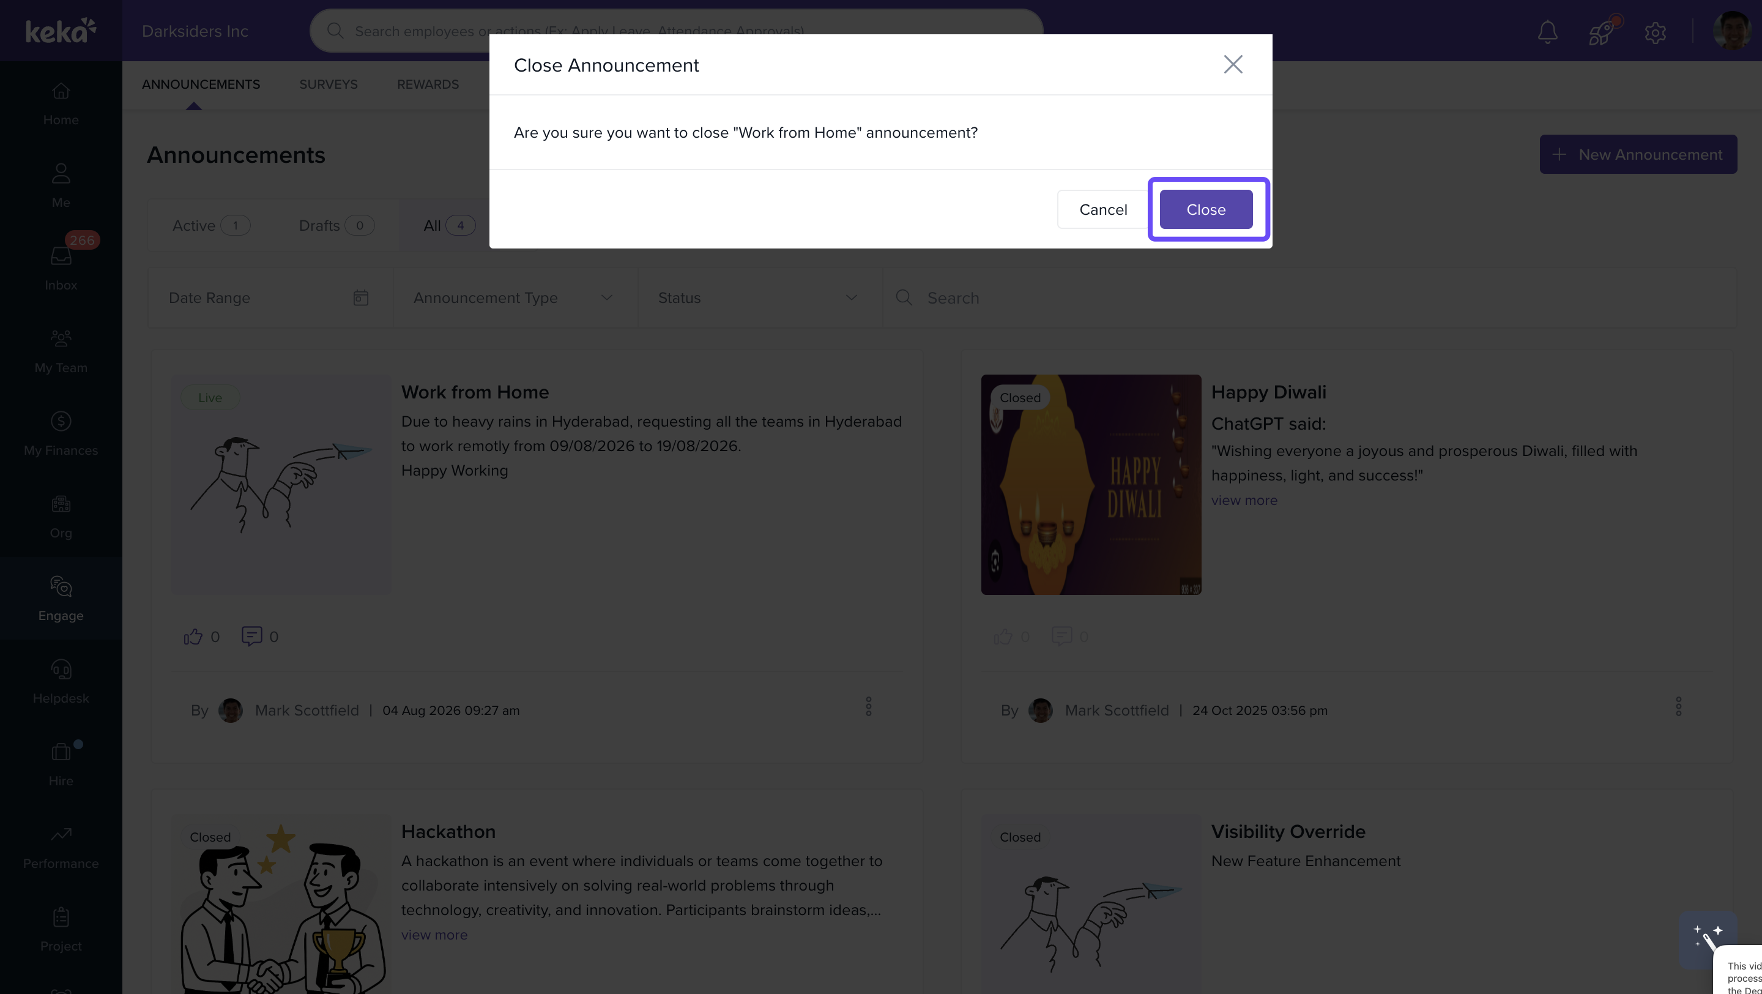Click the 04 Aug 2026 09:27 am timestamp
Image resolution: width=1762 pixels, height=994 pixels.
point(451,710)
